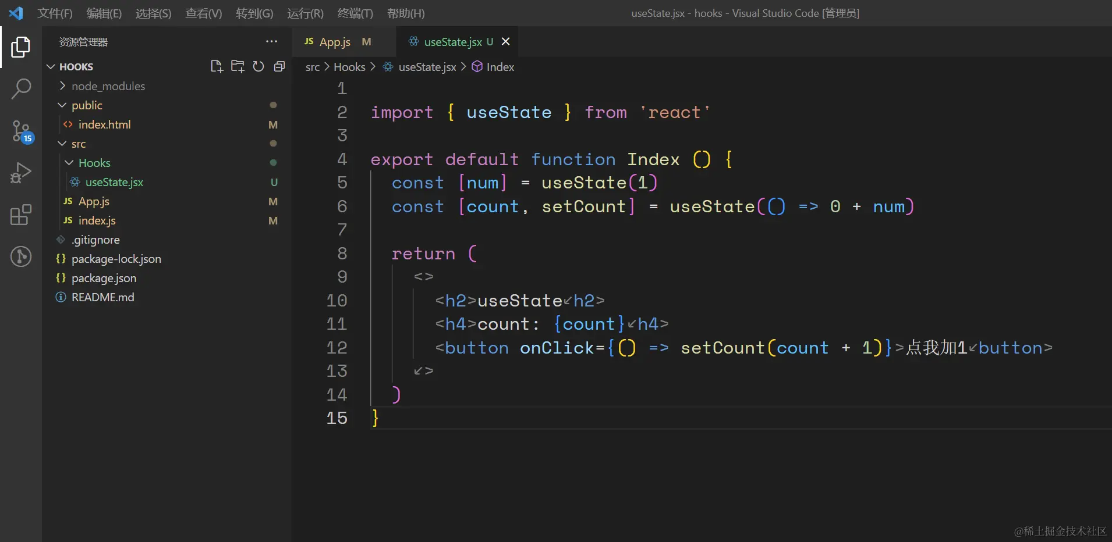Click the Index symbol icon in breadcrumb

pos(477,67)
